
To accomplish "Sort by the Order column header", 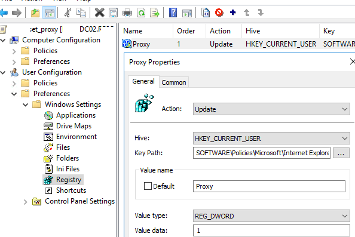I will (189, 31).
